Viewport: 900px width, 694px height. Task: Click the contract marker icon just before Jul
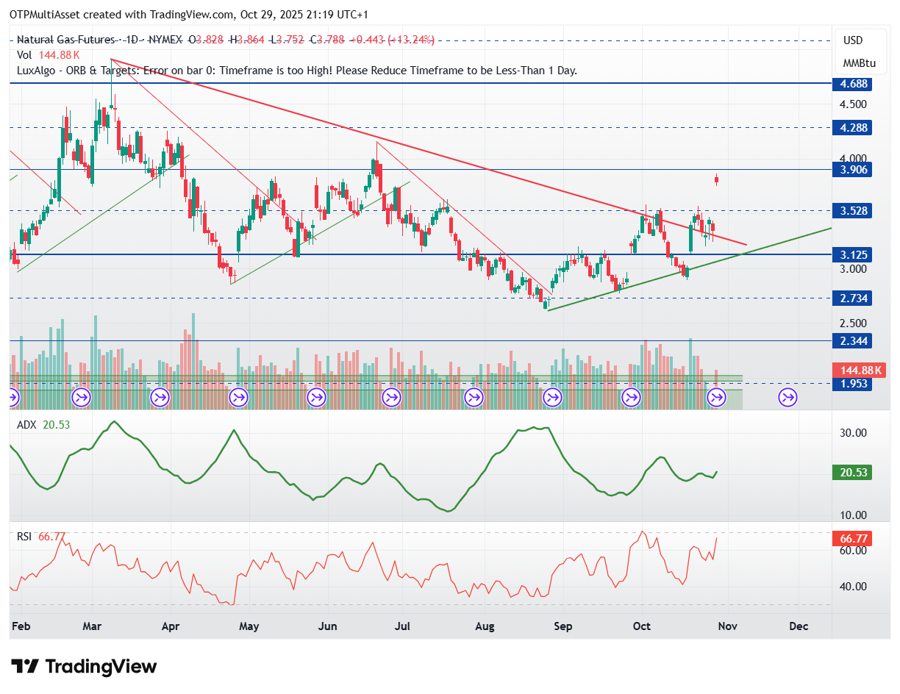[392, 398]
